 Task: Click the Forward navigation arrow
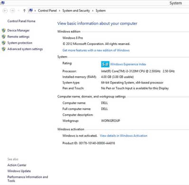click(12, 10)
